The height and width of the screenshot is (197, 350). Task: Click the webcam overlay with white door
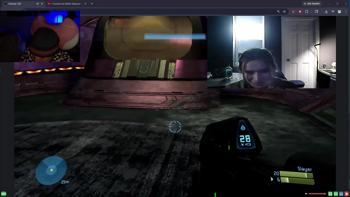click(x=272, y=52)
